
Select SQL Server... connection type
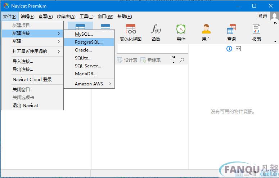coord(89,66)
